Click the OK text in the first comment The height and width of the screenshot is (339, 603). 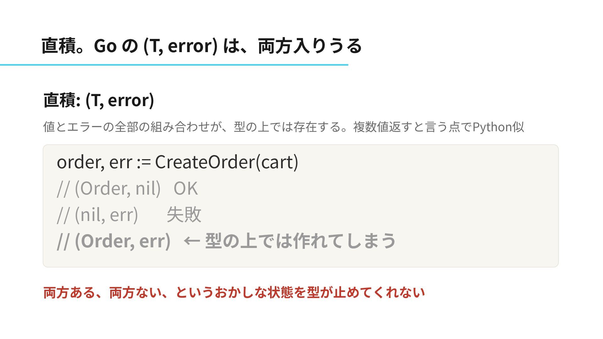(186, 188)
